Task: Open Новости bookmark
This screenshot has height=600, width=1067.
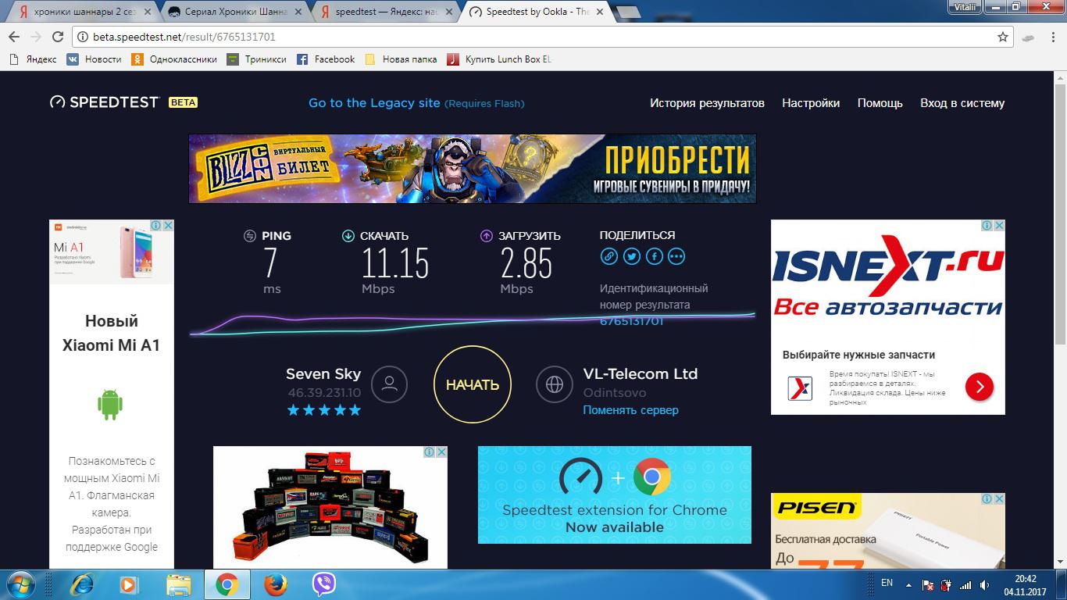Action: (95, 59)
